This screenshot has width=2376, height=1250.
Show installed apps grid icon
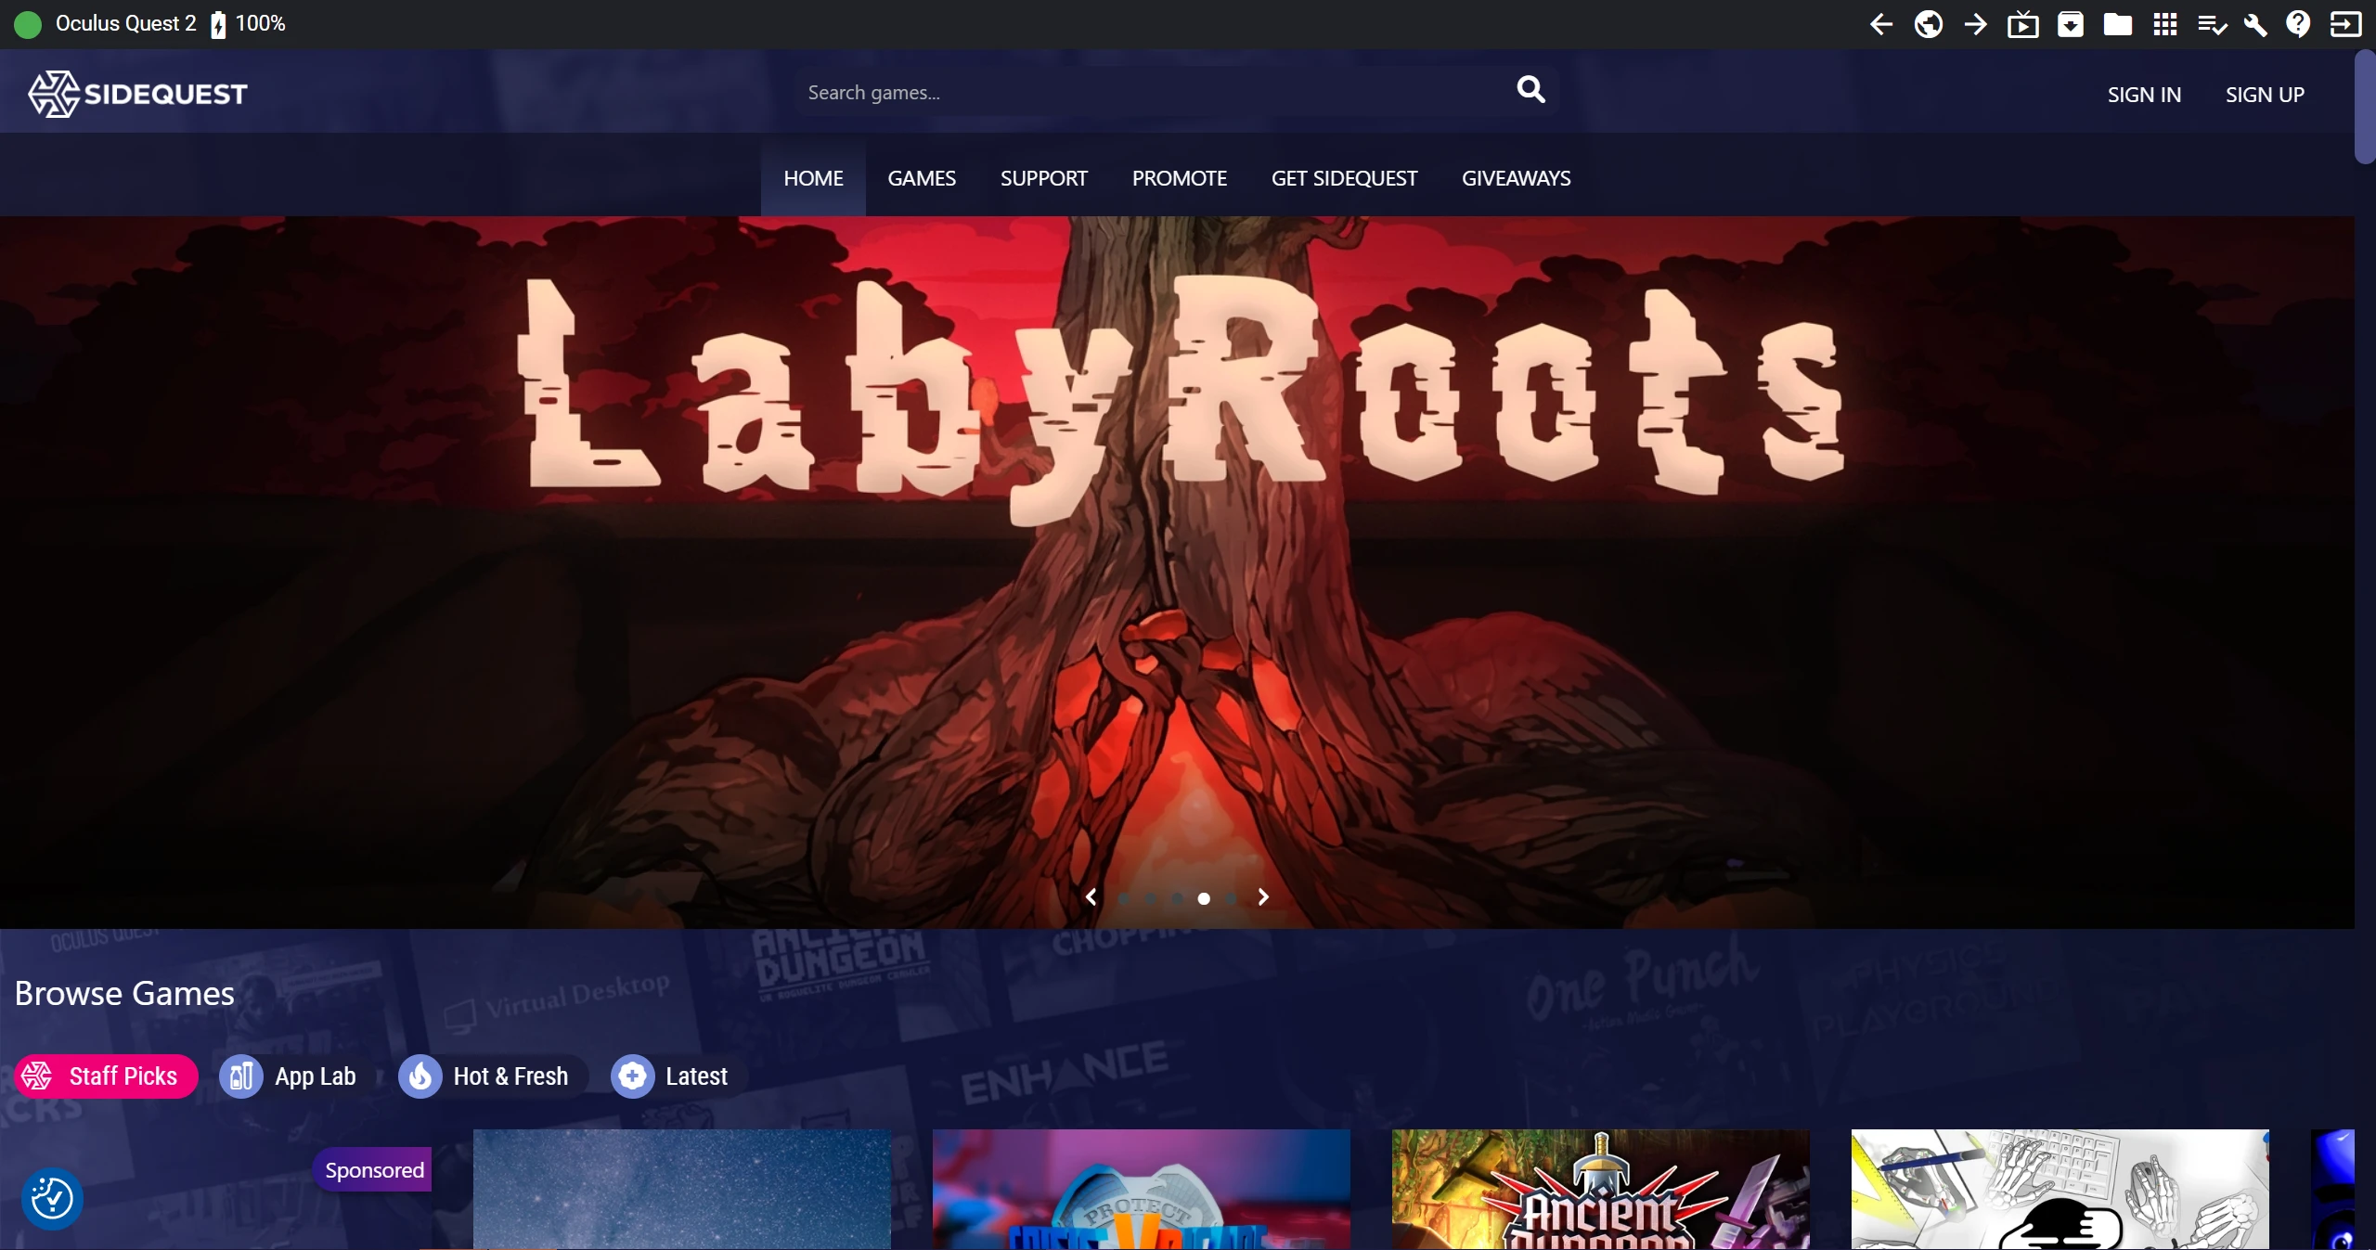pyautogui.click(x=2165, y=24)
